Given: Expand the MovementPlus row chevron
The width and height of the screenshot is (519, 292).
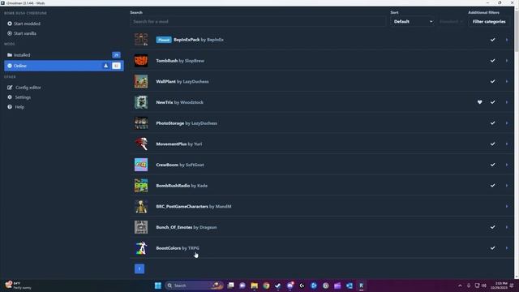Looking at the screenshot, I should point(507,144).
